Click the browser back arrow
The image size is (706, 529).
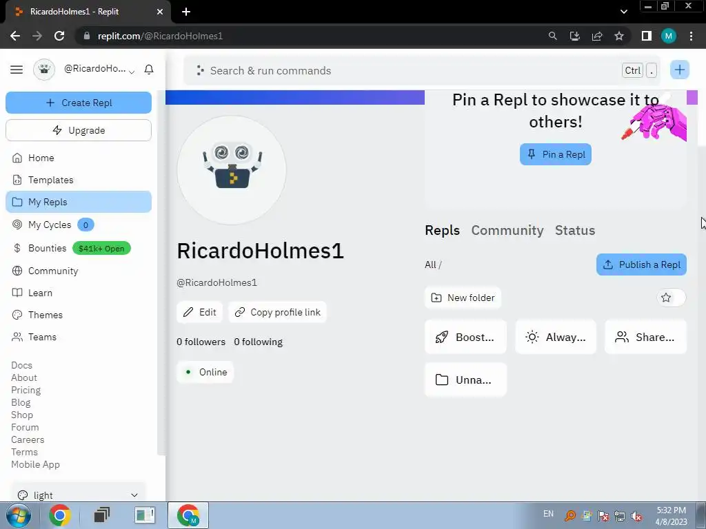point(15,36)
